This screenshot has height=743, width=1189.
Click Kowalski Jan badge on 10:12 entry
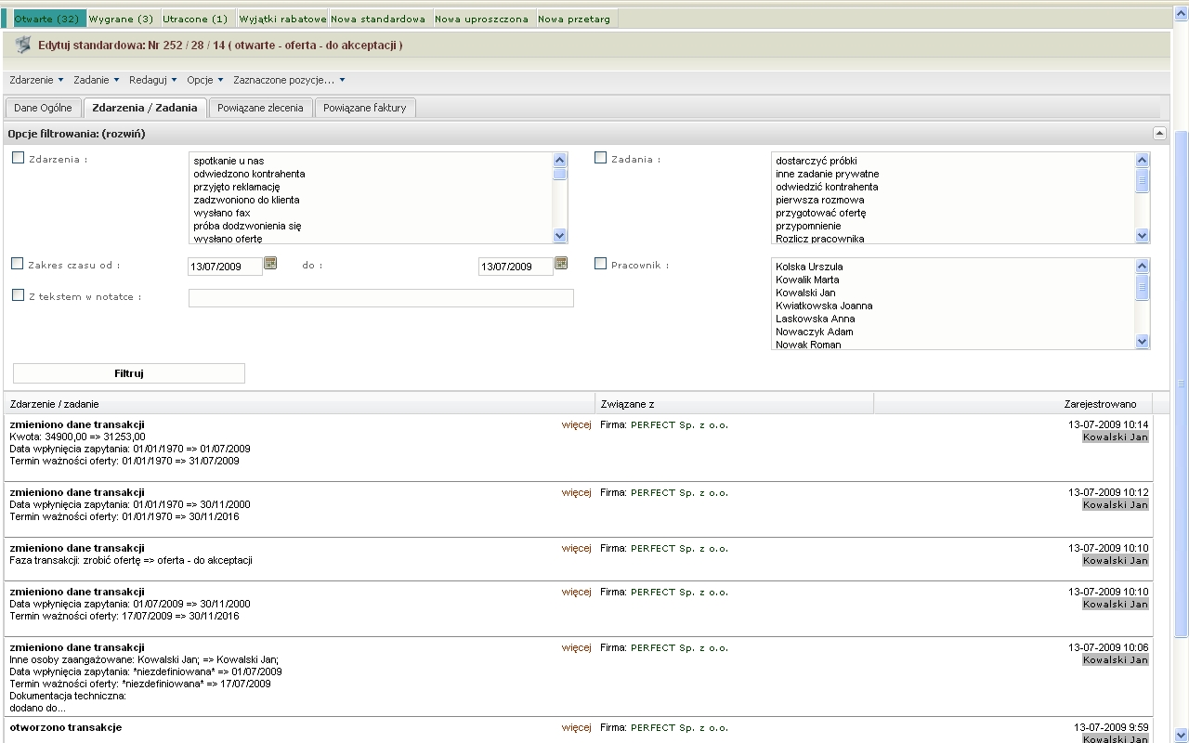[x=1116, y=505]
